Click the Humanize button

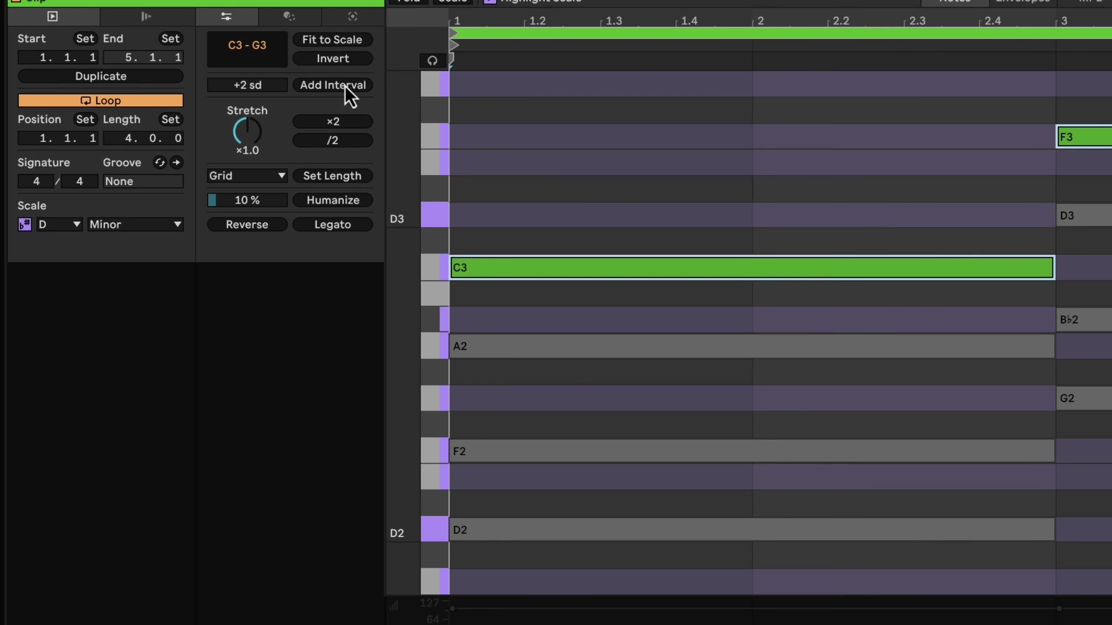tap(332, 200)
